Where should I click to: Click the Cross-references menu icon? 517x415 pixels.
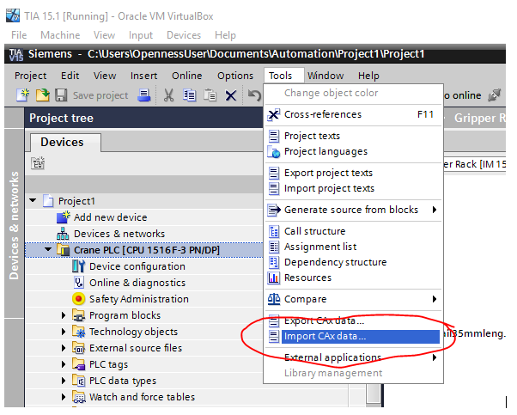(x=274, y=114)
